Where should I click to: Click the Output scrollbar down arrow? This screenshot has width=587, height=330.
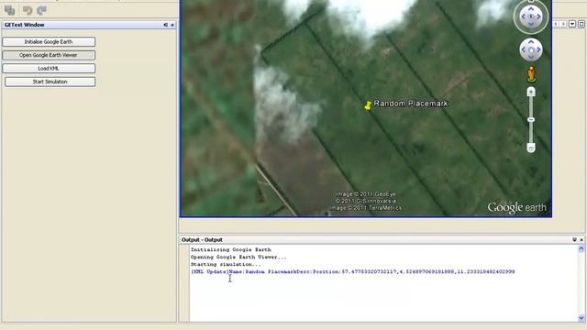[x=581, y=318]
